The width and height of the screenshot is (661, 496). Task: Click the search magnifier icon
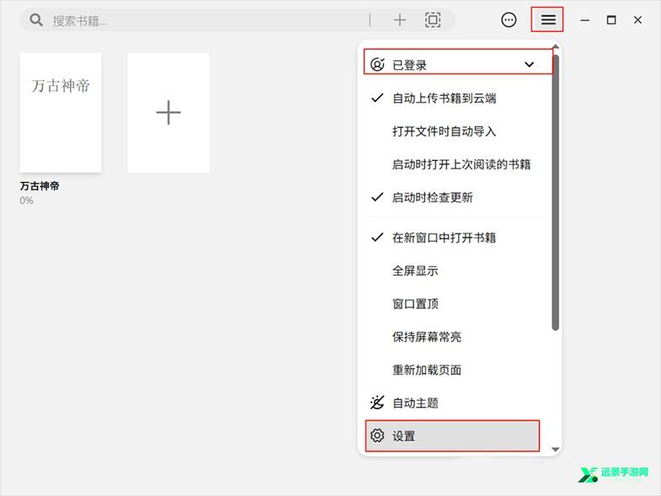tap(36, 20)
